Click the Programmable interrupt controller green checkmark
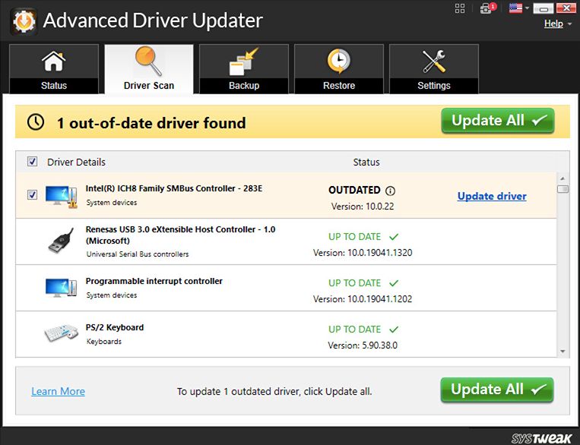Viewport: 580px width, 445px height. 394,283
